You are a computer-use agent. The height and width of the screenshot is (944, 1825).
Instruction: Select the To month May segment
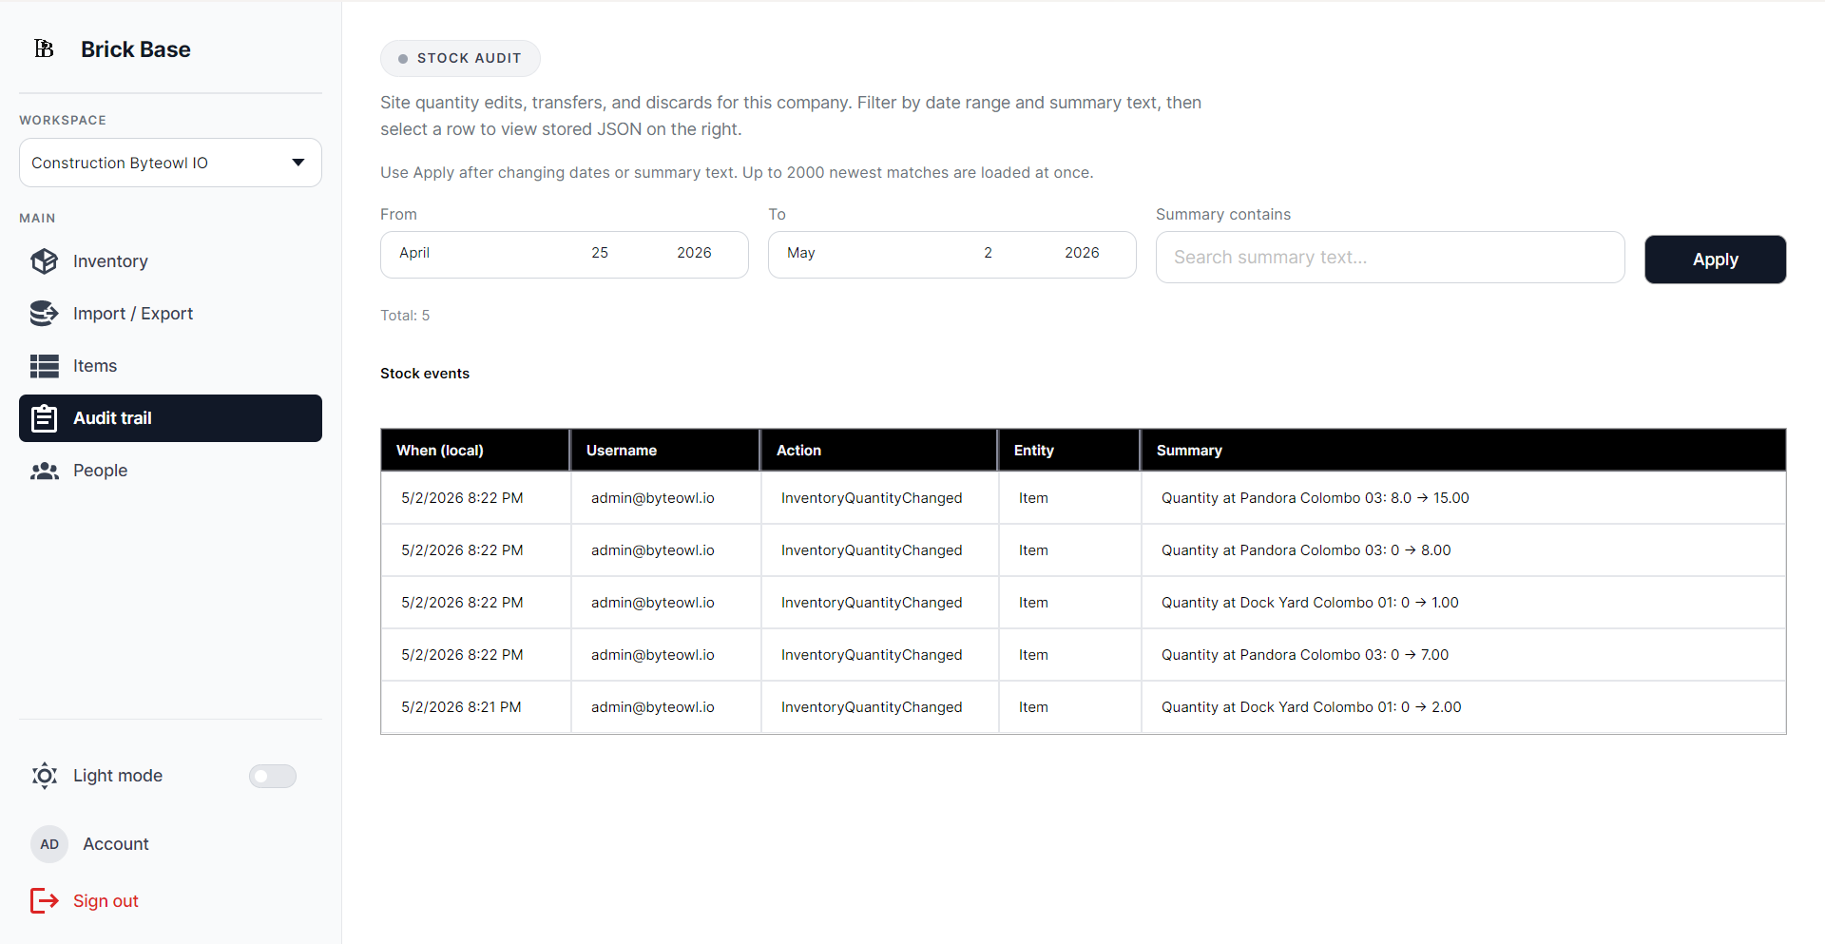[x=801, y=253]
